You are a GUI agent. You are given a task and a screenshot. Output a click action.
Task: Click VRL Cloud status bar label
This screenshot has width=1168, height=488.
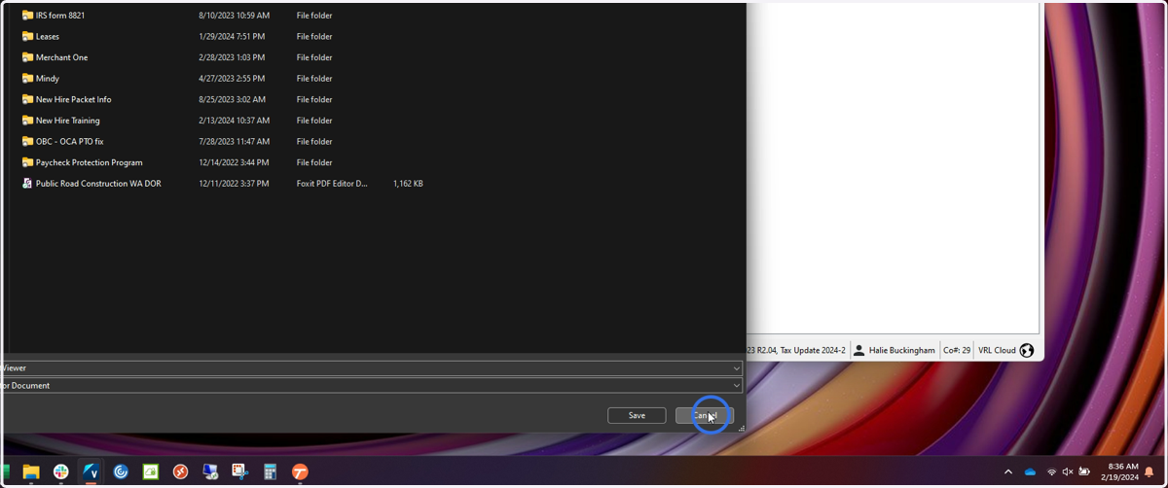(997, 350)
